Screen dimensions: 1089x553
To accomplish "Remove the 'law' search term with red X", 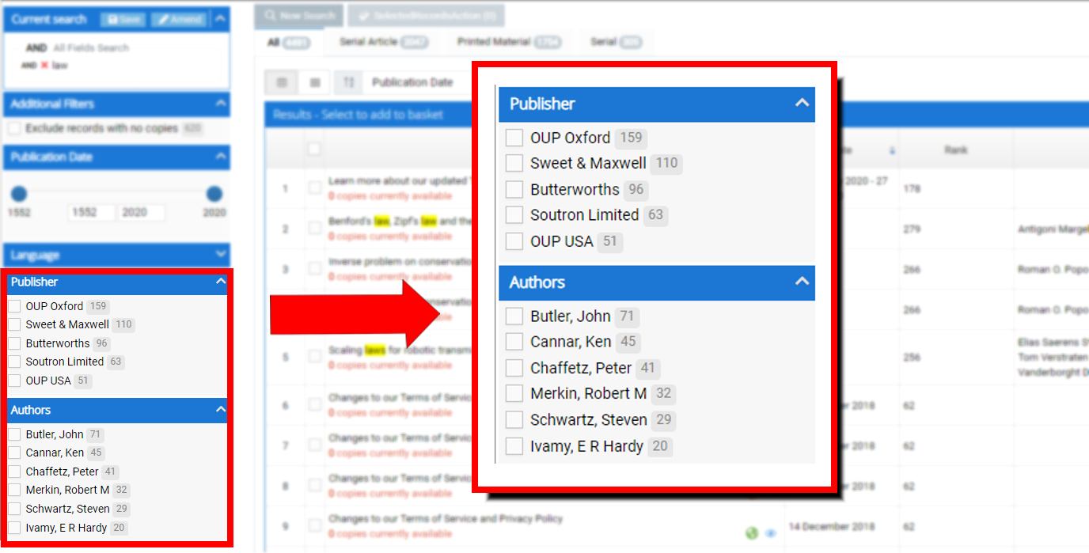I will point(44,66).
